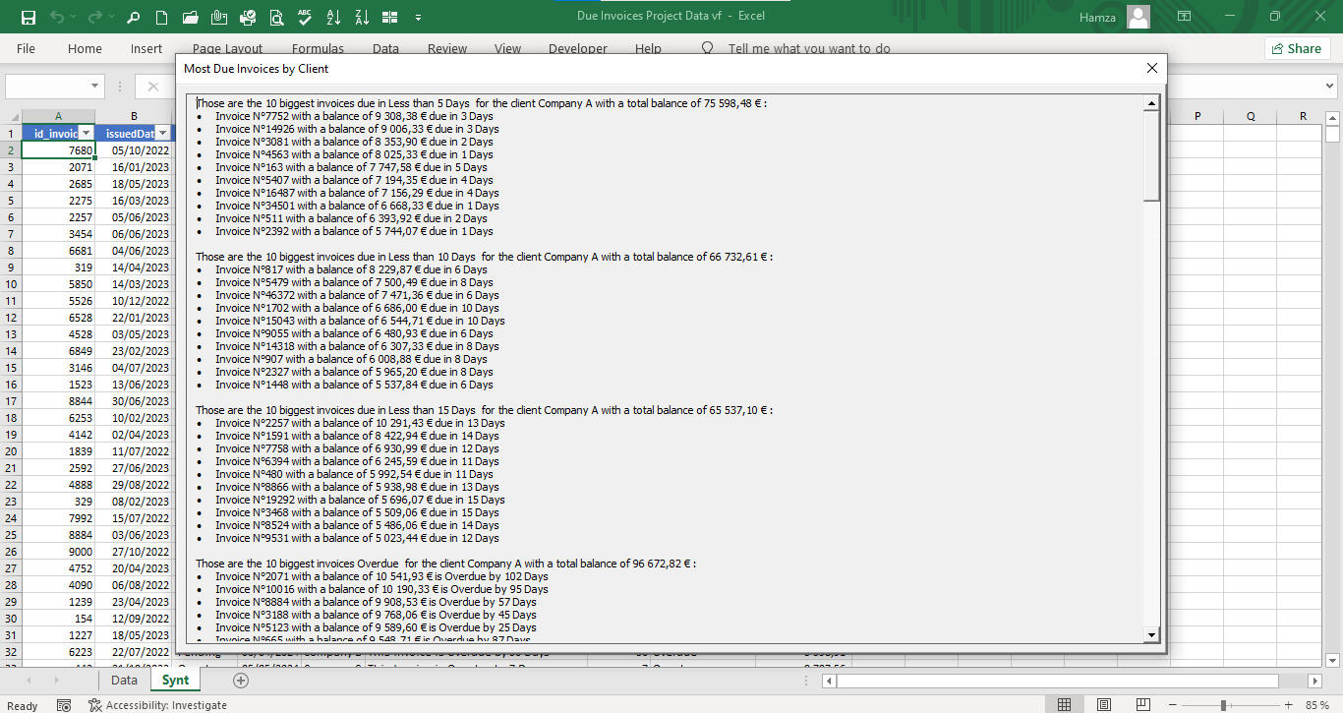
Task: Click the Share button
Action: click(1297, 48)
